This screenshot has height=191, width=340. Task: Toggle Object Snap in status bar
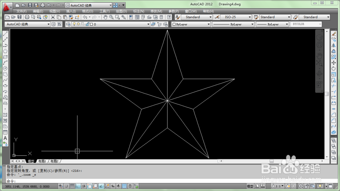pos(89,186)
